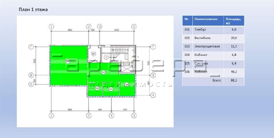Click the area value 48,2
The width and height of the screenshot is (274, 138).
click(x=234, y=72)
